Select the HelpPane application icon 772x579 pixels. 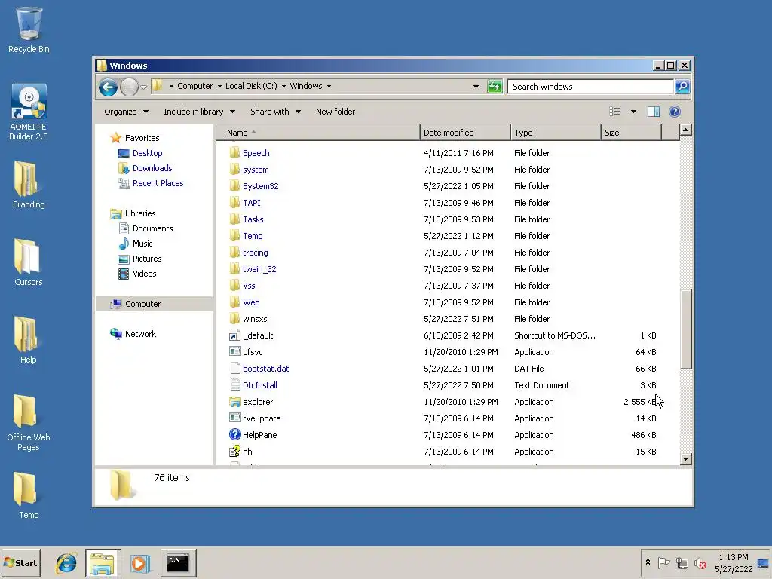tap(235, 435)
